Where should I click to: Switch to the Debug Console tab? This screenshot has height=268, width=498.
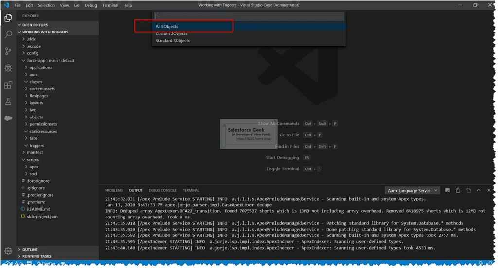coord(162,190)
